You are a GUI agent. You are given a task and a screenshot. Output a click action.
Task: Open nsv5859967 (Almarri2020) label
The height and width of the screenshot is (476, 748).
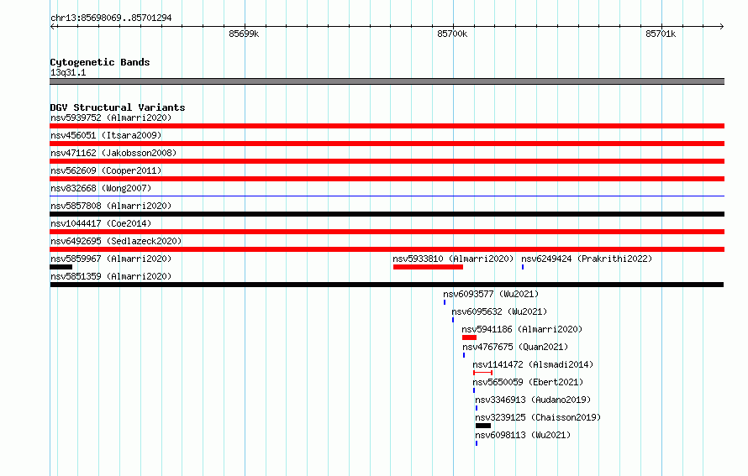[x=111, y=259]
